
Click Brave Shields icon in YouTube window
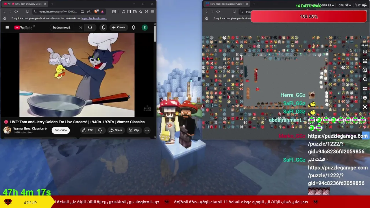[x=96, y=12]
